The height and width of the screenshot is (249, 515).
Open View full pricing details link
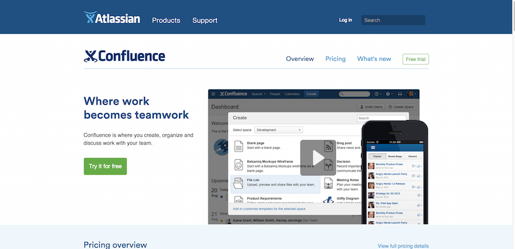[x=403, y=246]
